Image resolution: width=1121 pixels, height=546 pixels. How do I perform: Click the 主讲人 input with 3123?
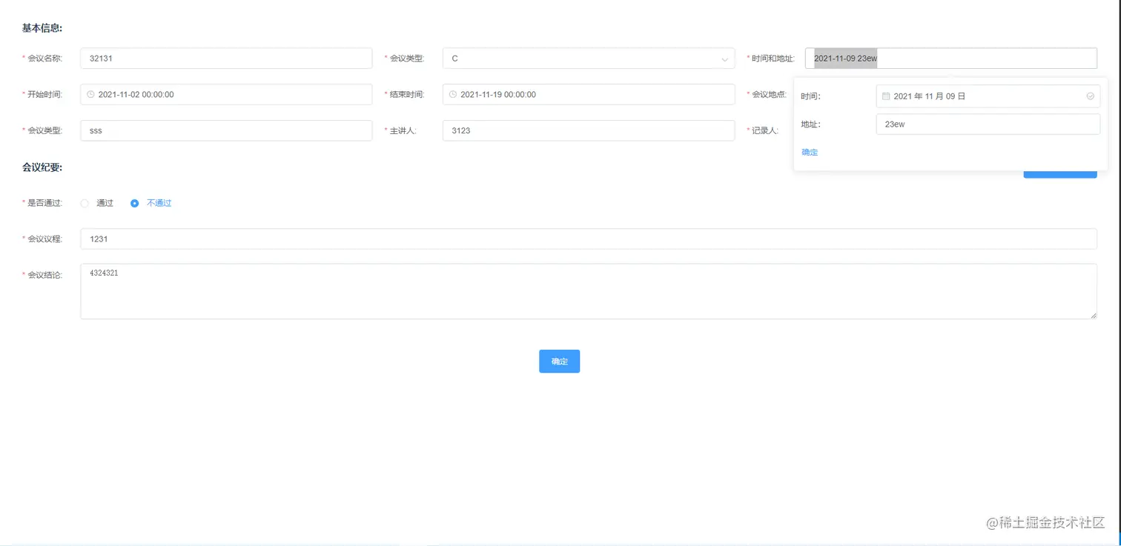[589, 130]
